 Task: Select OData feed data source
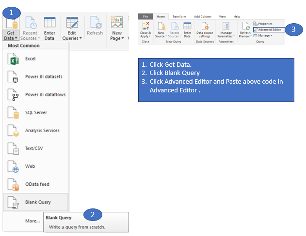(x=35, y=184)
